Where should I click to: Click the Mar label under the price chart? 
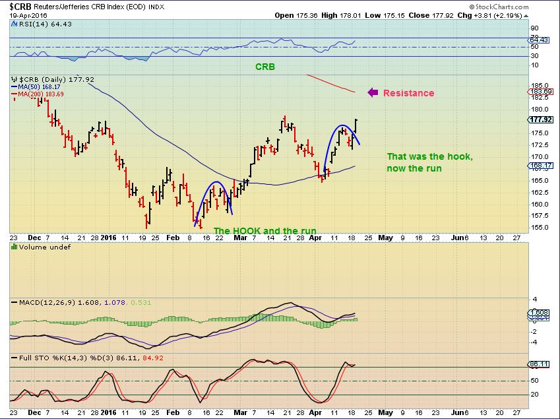point(240,238)
